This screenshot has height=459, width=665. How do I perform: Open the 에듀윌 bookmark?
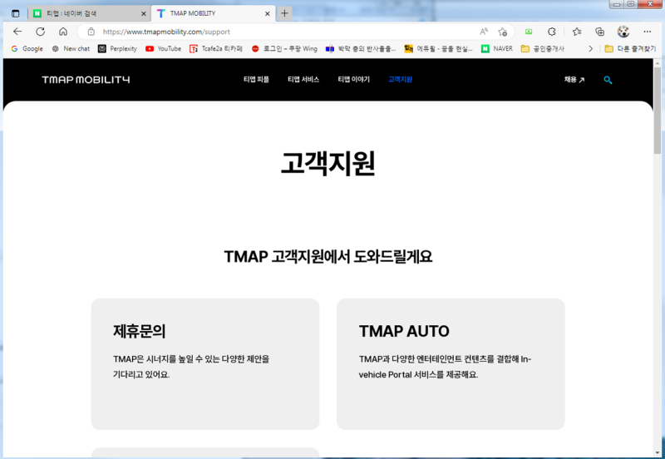tap(439, 49)
